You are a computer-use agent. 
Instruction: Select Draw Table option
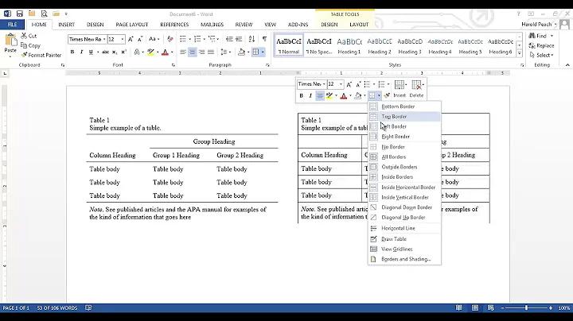[404, 239]
